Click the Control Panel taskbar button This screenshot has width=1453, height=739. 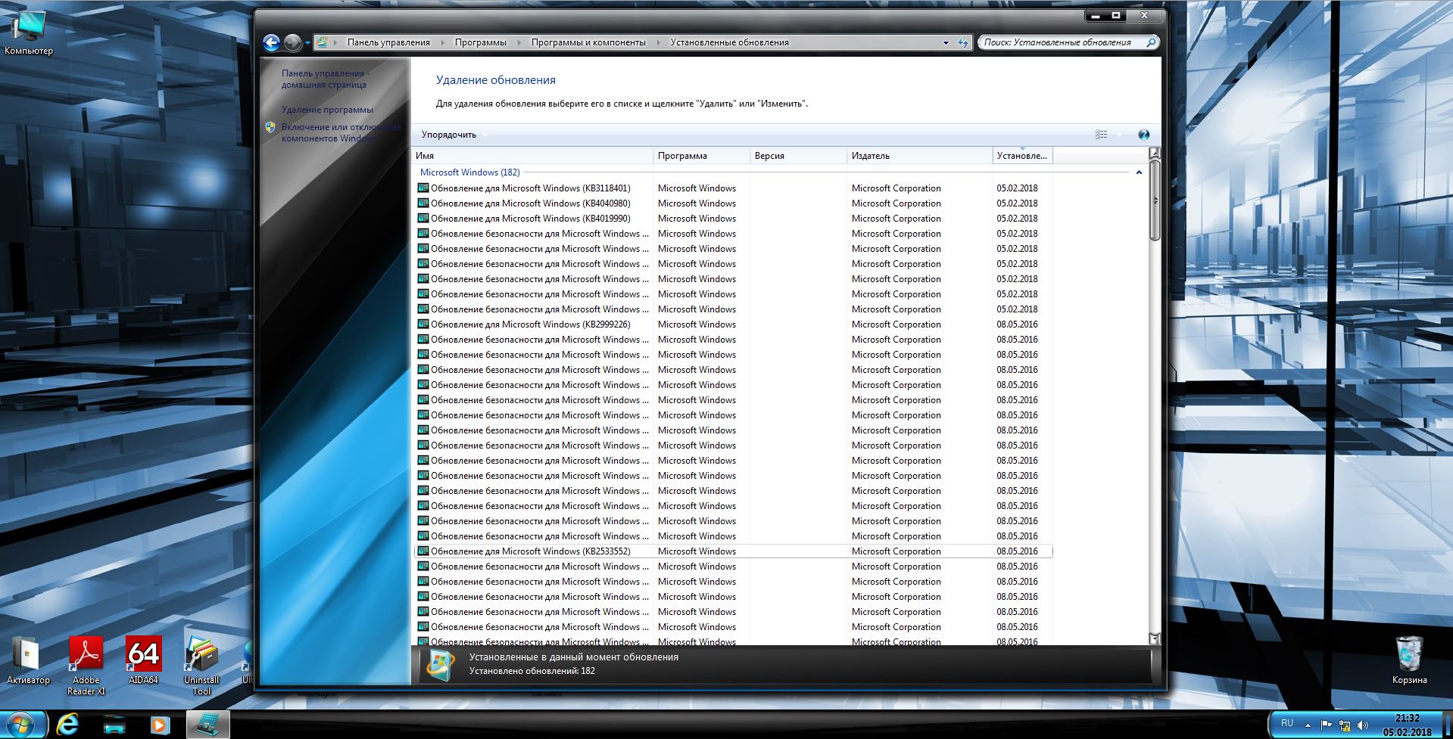[x=207, y=725]
